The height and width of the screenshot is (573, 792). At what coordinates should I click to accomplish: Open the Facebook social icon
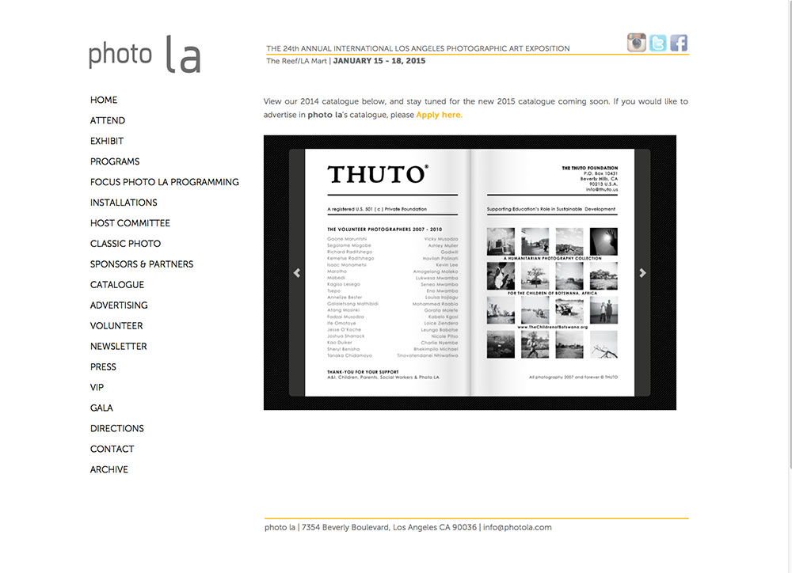tap(679, 43)
